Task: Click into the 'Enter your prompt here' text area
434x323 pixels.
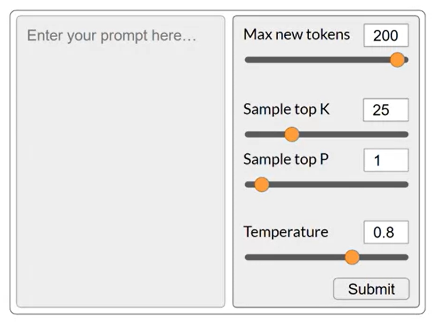Action: (x=121, y=162)
